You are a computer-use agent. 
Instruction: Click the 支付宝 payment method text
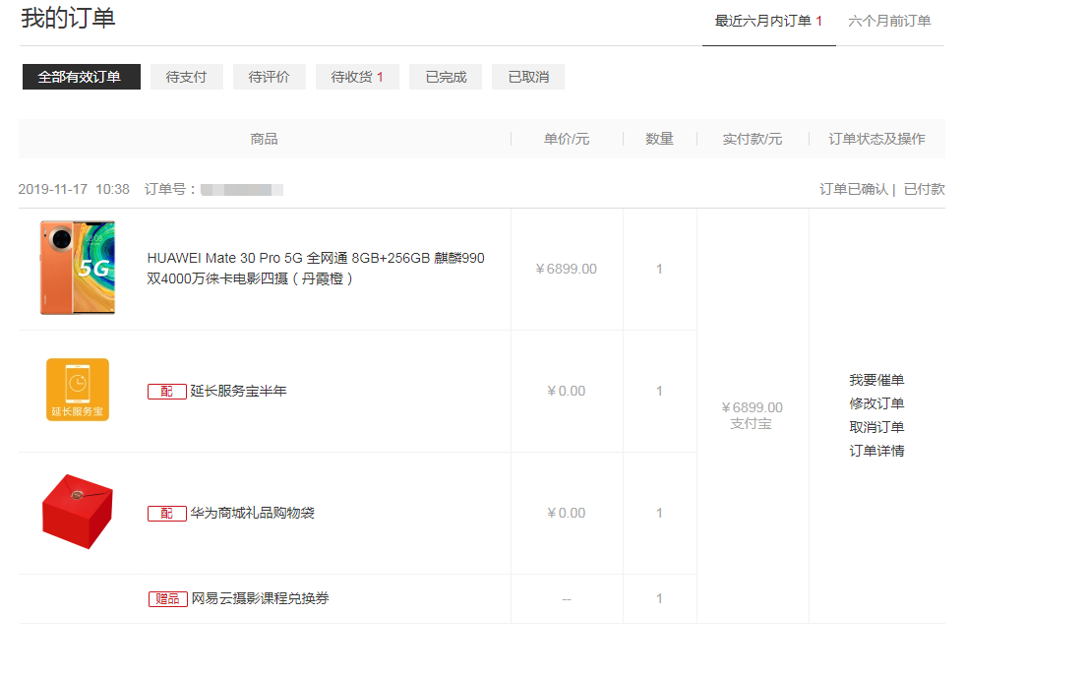click(x=751, y=423)
